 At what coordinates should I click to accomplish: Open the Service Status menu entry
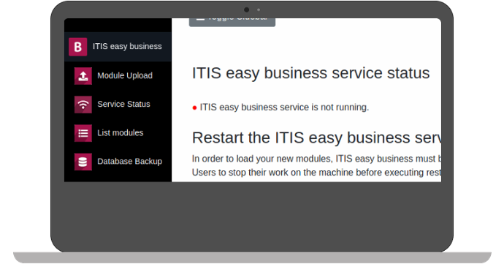coord(123,105)
